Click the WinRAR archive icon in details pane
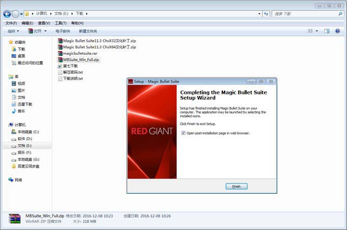347x230 pixels. point(15,219)
